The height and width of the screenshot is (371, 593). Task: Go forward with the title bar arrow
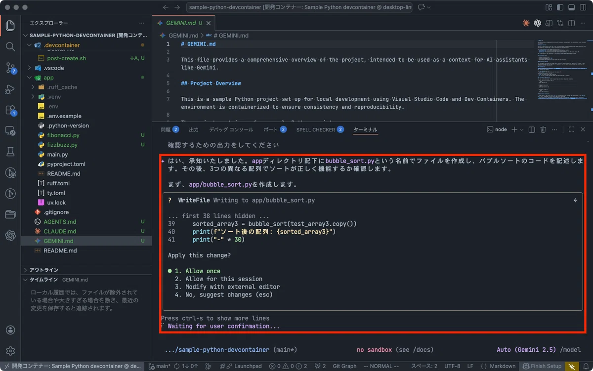point(178,7)
